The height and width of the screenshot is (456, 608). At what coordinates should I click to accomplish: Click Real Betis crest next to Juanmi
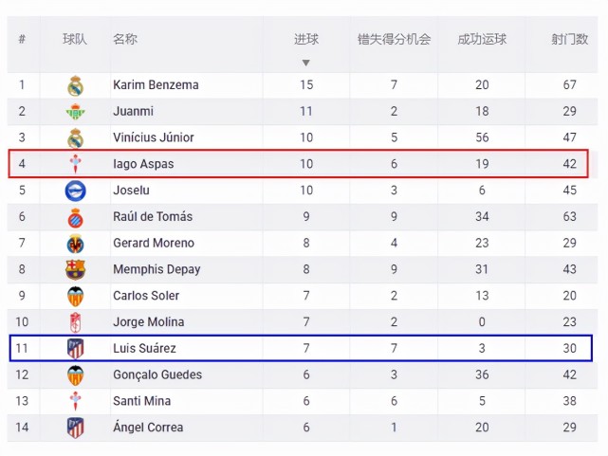[x=76, y=112]
